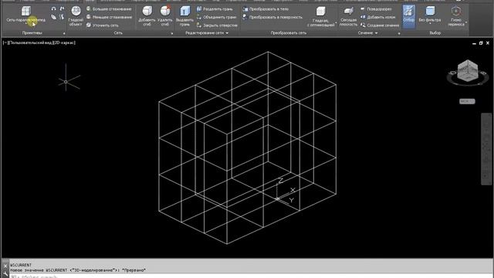The height and width of the screenshot is (278, 494).
Task: Open the dropdown arrow under Сеть-параллелепипед
Action: click(x=25, y=24)
